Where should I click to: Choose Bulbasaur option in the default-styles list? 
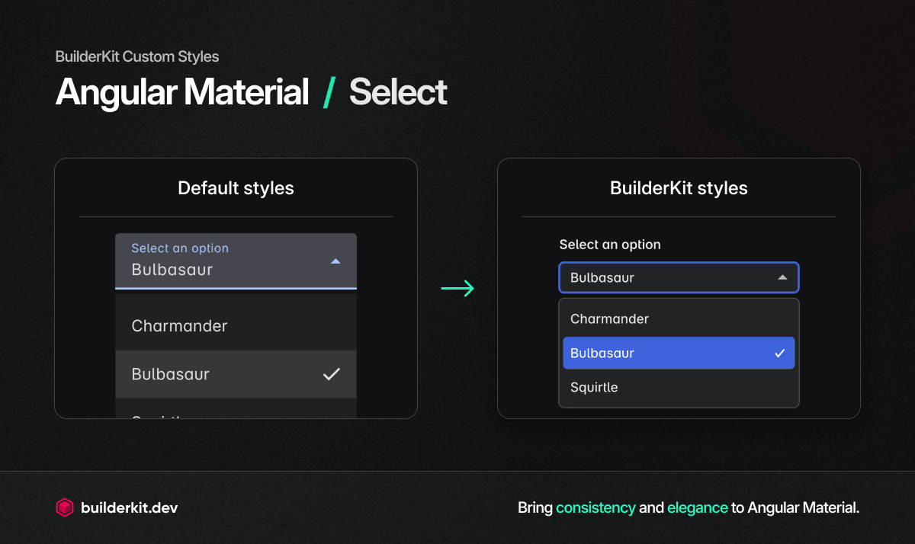pyautogui.click(x=236, y=374)
